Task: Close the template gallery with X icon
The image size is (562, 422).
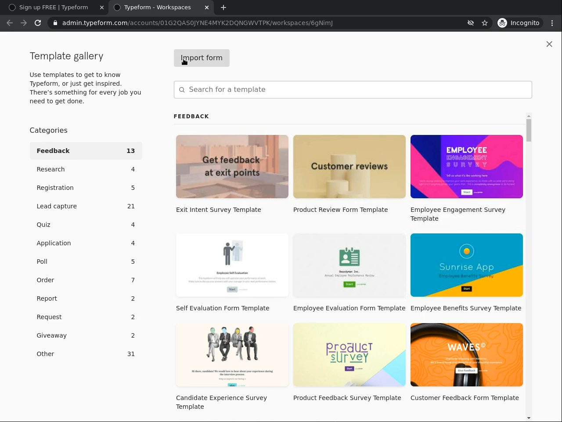Action: pos(549,44)
